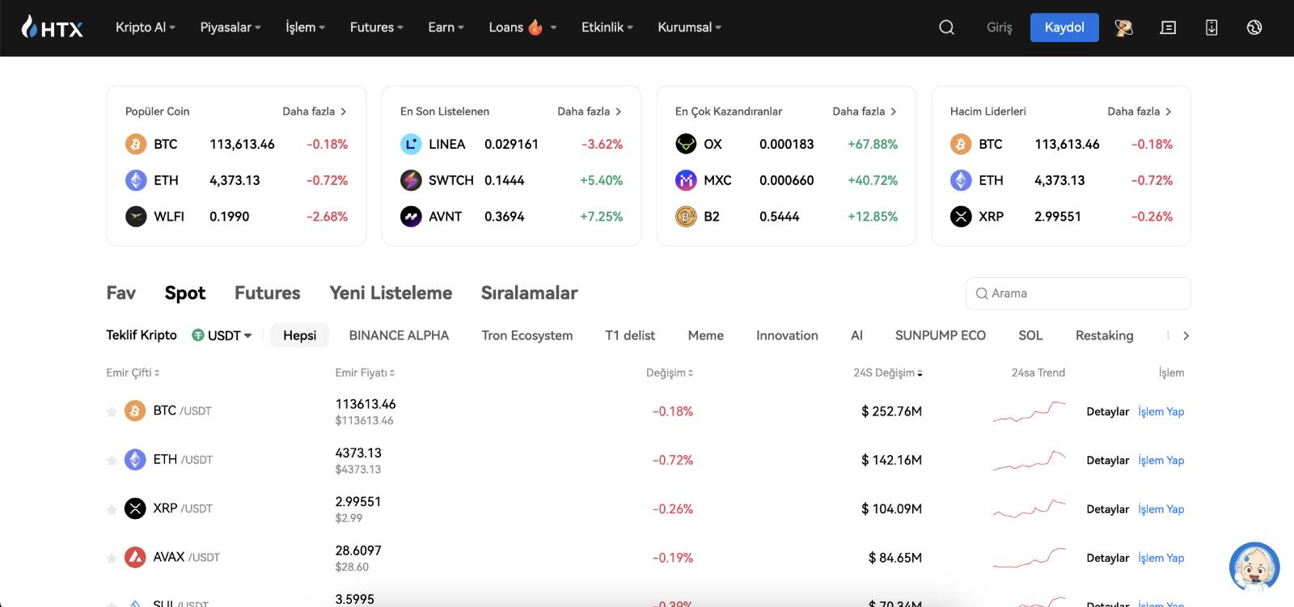The image size is (1294, 607).
Task: Open the XRP/USDT 24h trend chart
Action: 1030,509
